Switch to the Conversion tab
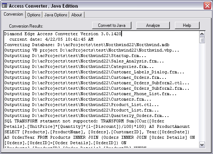The height and width of the screenshot is (154, 213). 13,14
